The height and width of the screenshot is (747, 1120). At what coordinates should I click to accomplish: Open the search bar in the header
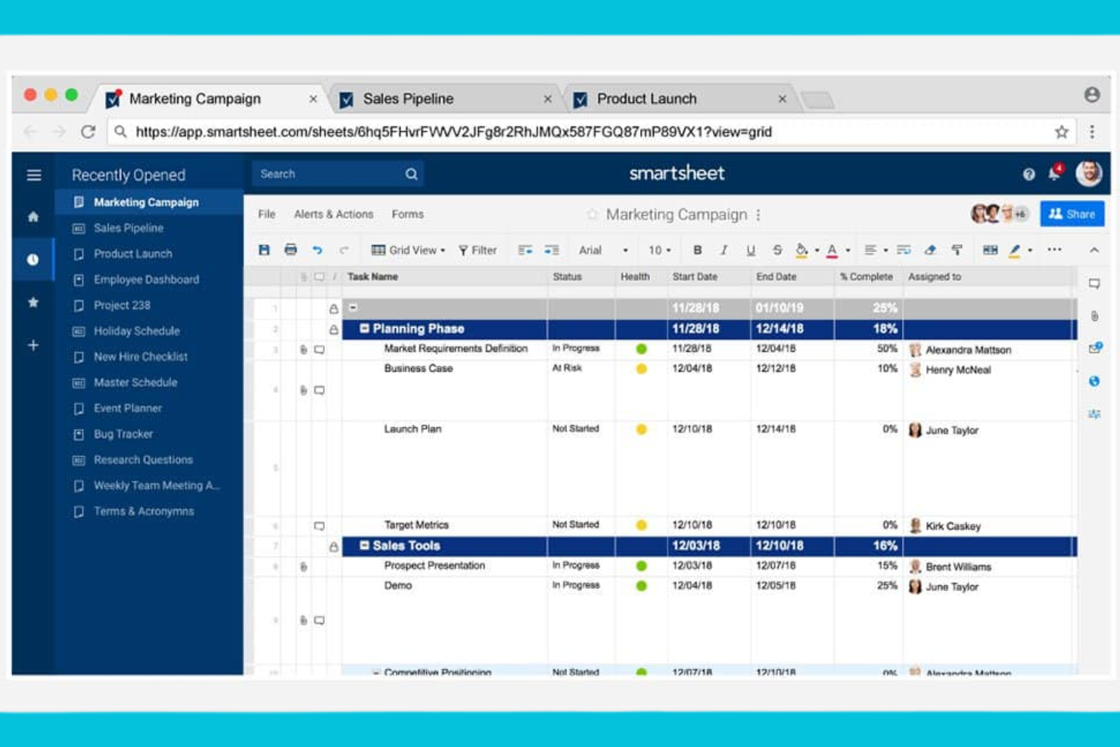(337, 173)
